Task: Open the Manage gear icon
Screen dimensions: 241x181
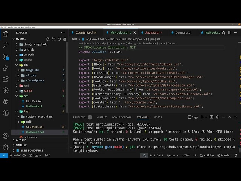Action: 6,147
